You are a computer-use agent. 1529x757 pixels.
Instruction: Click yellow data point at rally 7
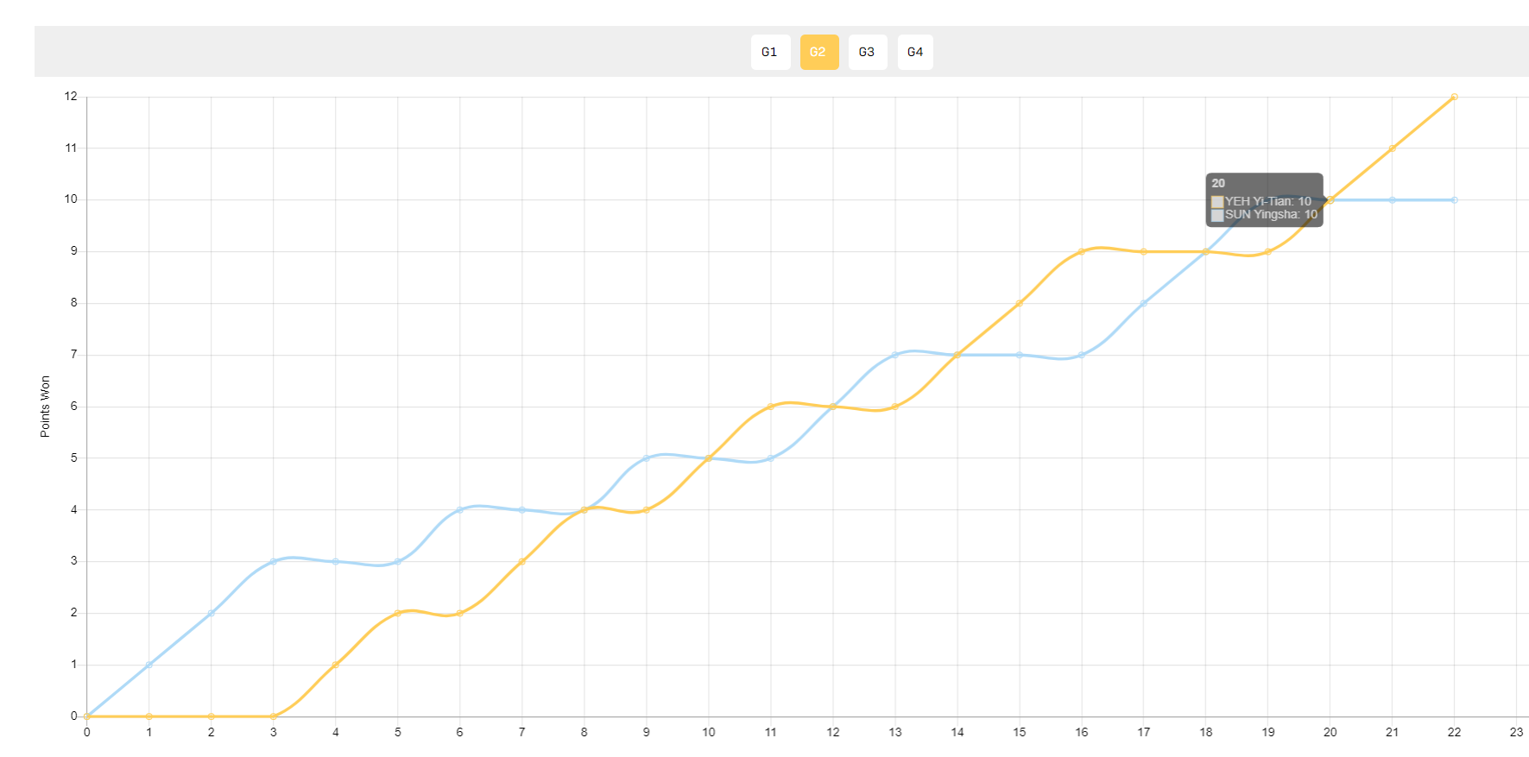(x=522, y=562)
